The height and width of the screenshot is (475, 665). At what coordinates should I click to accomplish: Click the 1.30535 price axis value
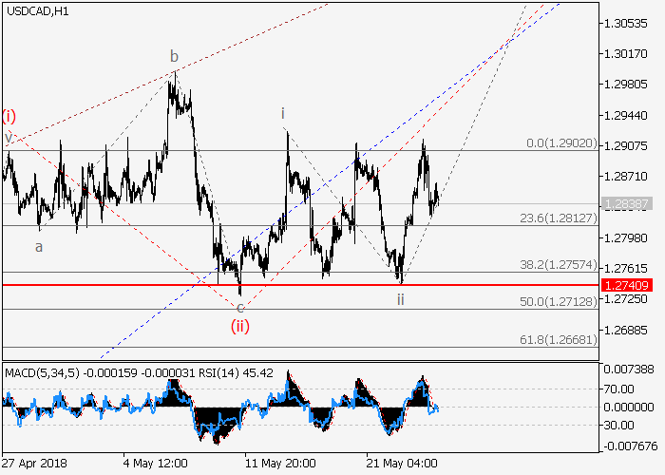pyautogui.click(x=625, y=23)
